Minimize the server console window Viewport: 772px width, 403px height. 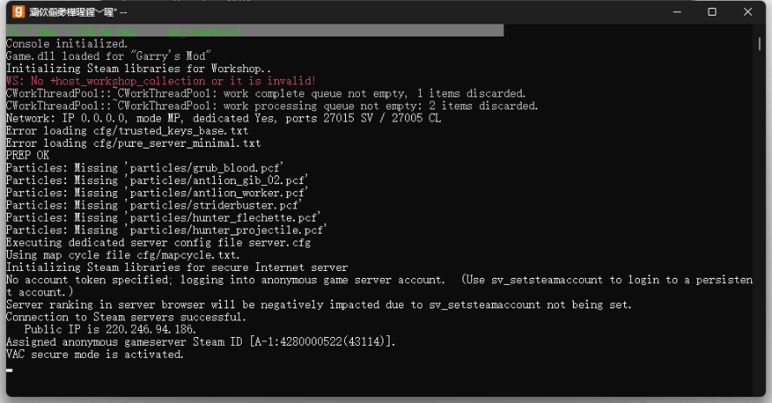pyautogui.click(x=677, y=12)
